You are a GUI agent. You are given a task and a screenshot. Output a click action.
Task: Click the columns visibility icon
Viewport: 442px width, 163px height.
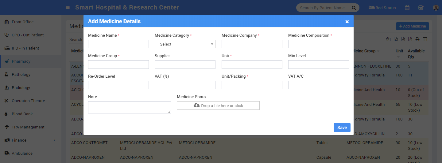coord(425,39)
